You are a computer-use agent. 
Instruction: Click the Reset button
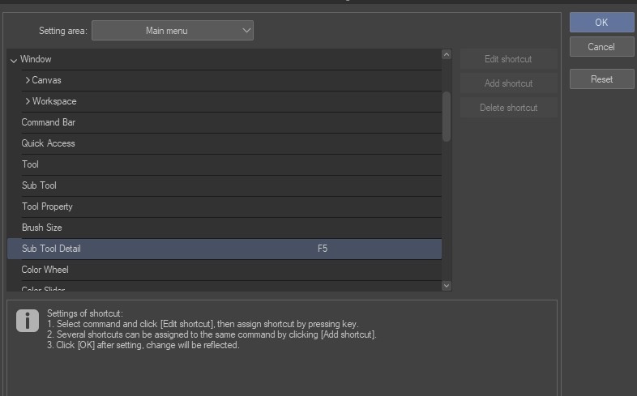click(x=601, y=79)
